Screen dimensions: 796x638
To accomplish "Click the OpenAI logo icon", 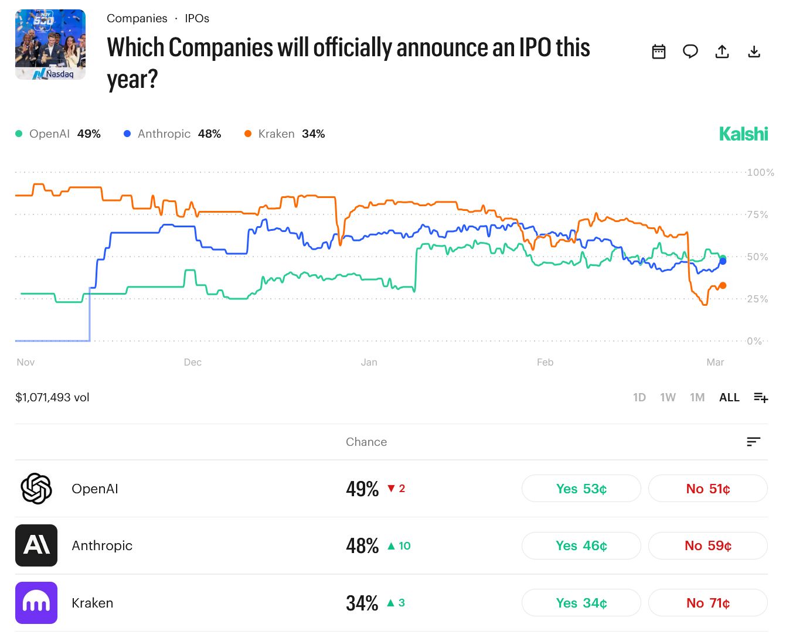I will point(36,489).
